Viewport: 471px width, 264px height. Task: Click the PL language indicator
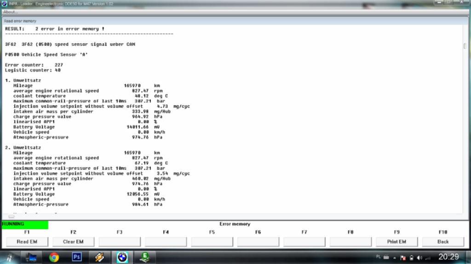coord(378,257)
